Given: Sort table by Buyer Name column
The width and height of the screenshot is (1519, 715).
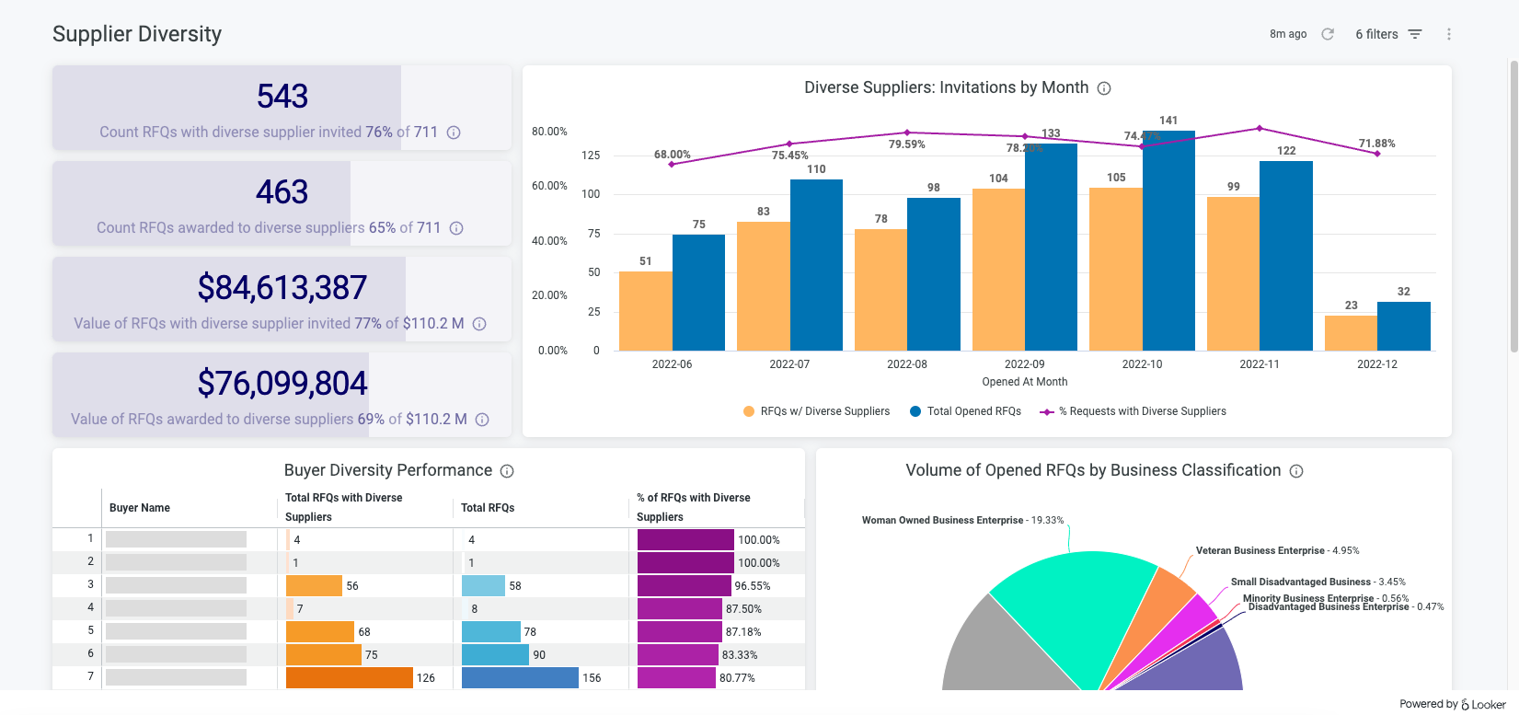Looking at the screenshot, I should (140, 508).
